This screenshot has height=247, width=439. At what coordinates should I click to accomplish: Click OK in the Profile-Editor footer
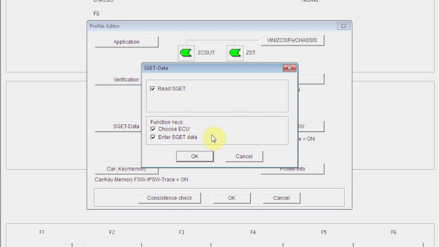(232, 198)
